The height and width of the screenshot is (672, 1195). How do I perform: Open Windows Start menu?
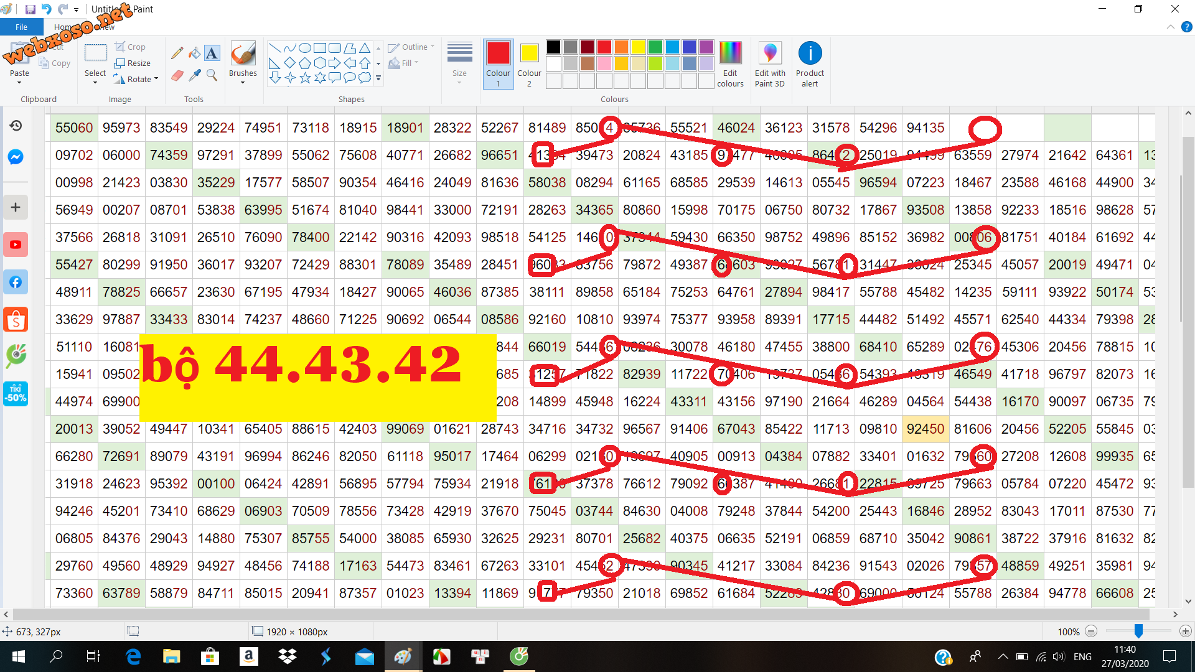tap(18, 656)
